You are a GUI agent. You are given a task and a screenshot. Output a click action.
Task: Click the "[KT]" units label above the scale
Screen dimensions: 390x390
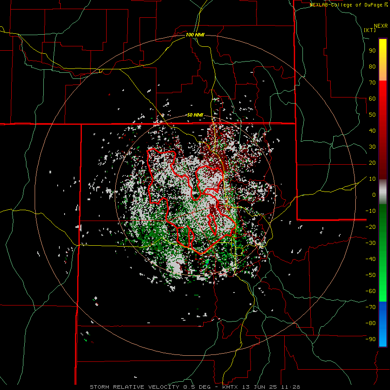[370, 30]
